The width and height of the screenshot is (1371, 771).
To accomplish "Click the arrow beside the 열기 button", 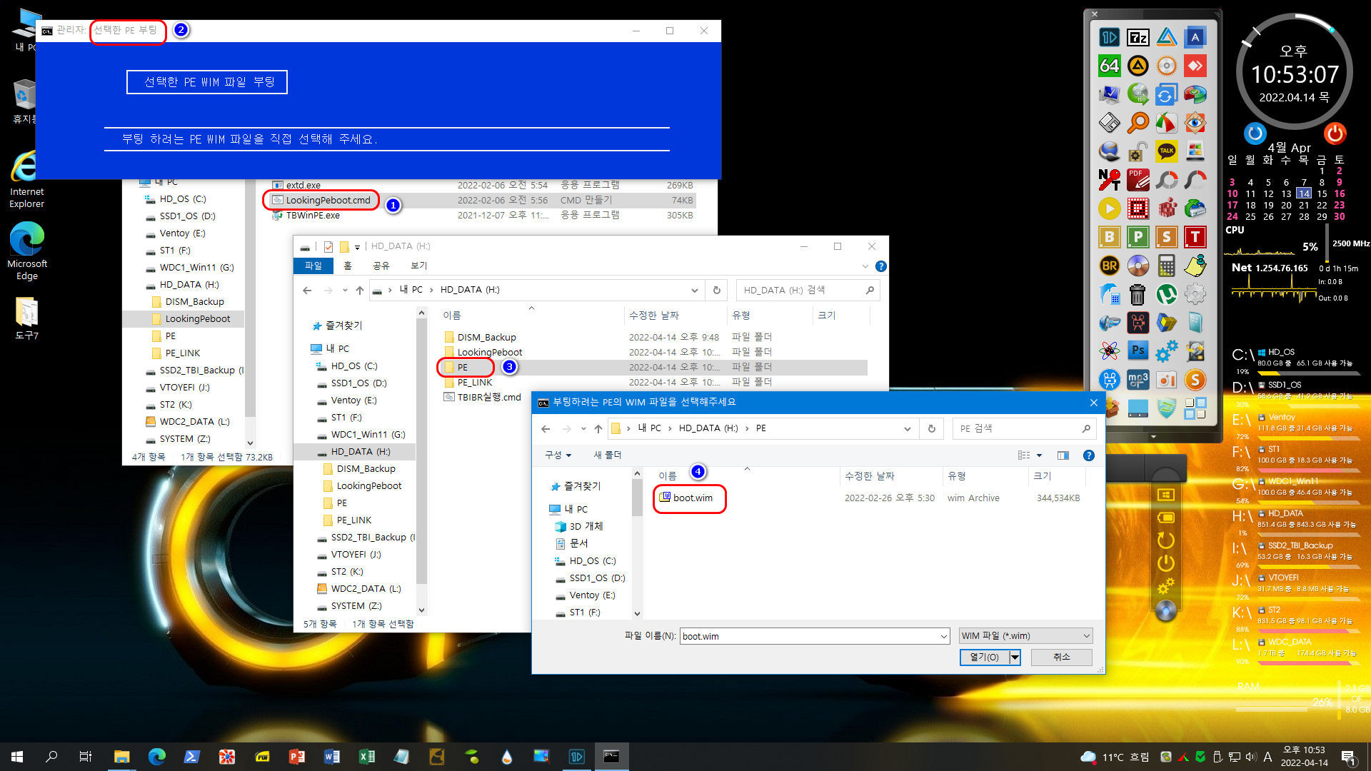I will pos(1015,657).
